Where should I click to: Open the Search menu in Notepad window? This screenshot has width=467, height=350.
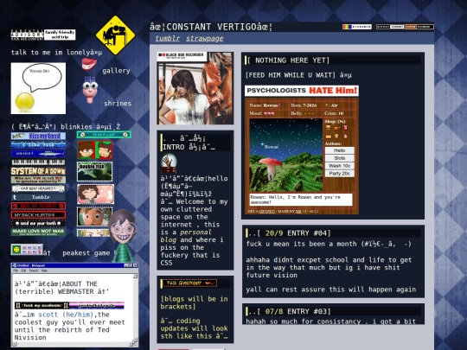[x=34, y=270]
